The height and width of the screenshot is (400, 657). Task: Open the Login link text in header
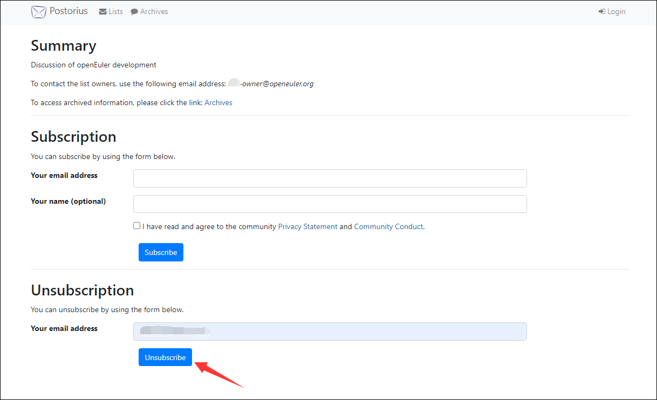(616, 12)
